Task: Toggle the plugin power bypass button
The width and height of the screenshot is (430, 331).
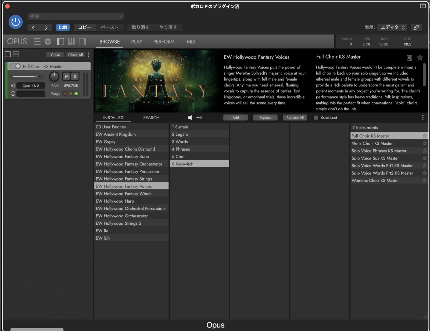Action: pyautogui.click(x=16, y=22)
